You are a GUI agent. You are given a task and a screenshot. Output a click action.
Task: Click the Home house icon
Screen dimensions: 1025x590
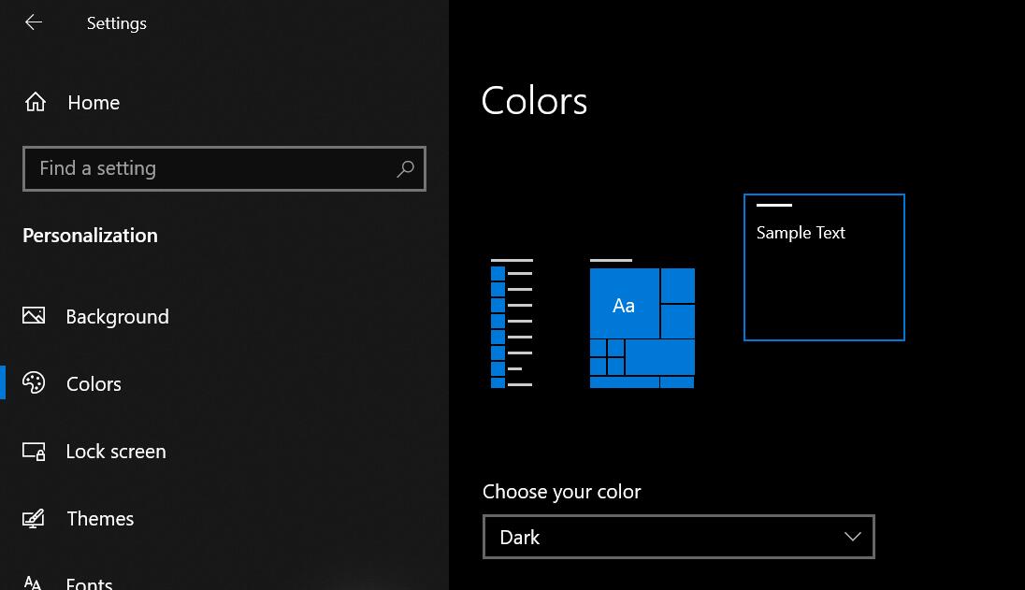[36, 102]
